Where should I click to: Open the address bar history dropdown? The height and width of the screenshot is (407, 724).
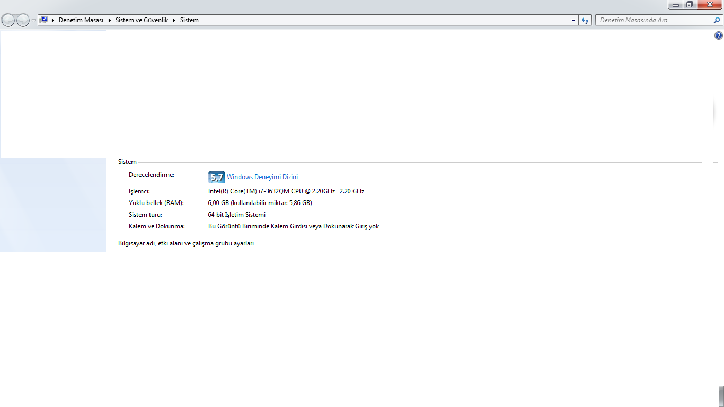(573, 20)
